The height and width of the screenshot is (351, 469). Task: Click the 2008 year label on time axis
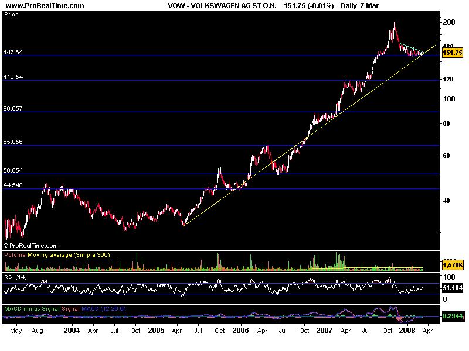407,331
